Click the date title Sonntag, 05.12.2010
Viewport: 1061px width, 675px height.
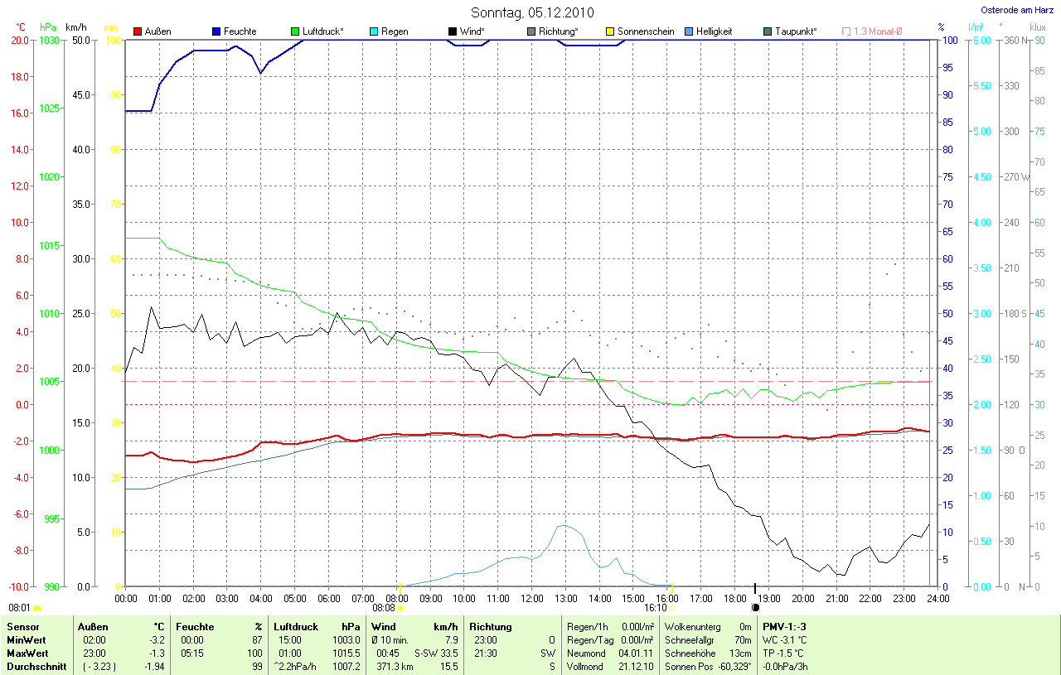coord(533,12)
